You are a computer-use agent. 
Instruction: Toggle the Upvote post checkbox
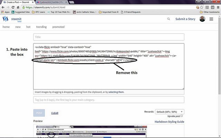(182, 116)
